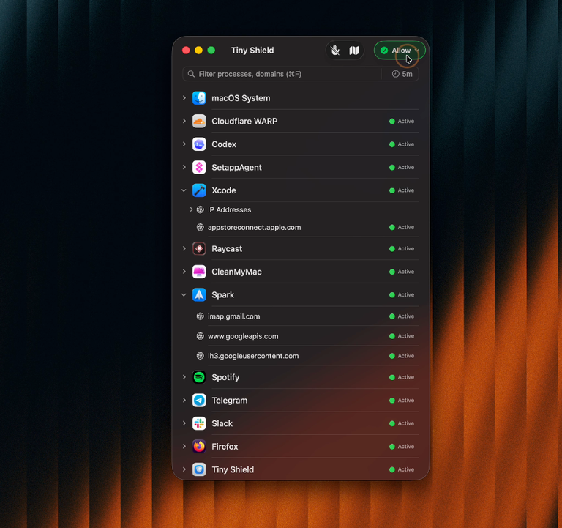Expand the Codex row
The height and width of the screenshot is (528, 562).
tap(184, 144)
